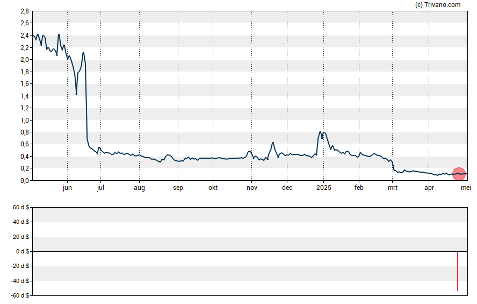
Task: Select the 'sep' month label
Action: [x=178, y=188]
